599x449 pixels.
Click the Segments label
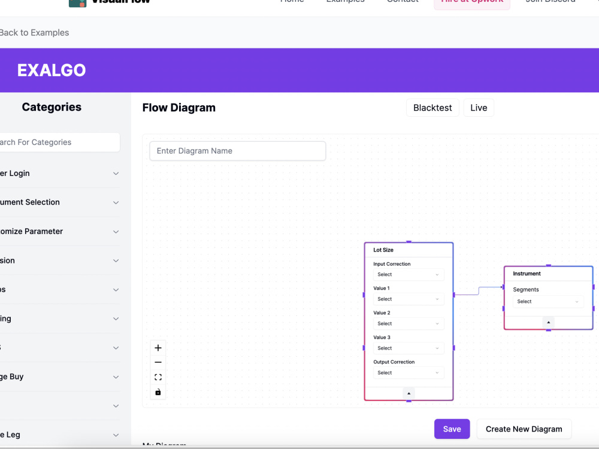(x=526, y=290)
